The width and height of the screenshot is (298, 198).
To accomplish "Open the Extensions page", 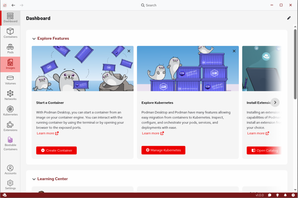I will click(x=10, y=126).
